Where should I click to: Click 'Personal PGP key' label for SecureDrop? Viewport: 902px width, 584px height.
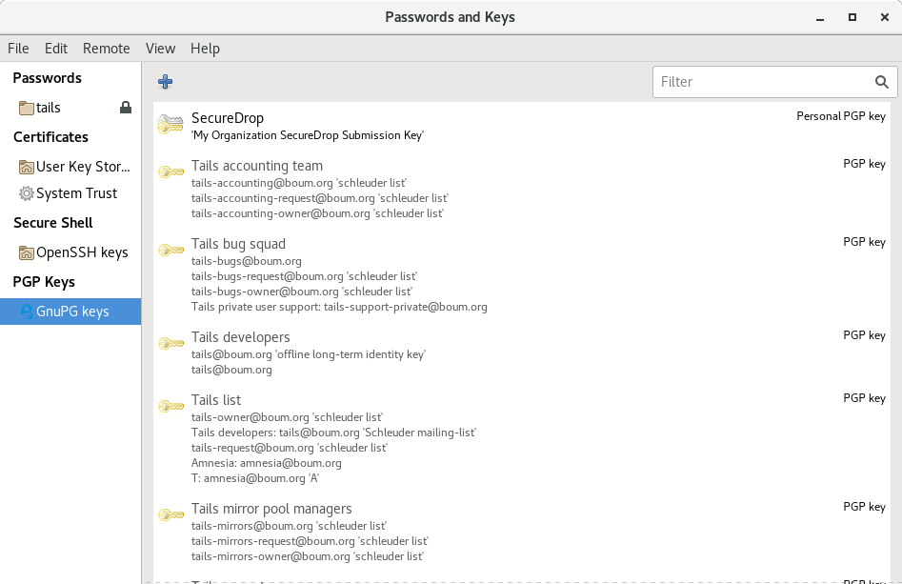point(841,116)
